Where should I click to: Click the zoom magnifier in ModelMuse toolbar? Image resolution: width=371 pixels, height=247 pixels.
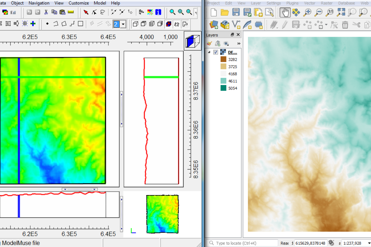pos(172,12)
